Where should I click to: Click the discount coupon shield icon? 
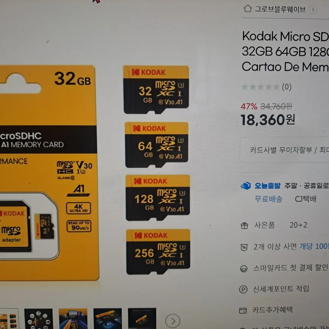coord(244,247)
